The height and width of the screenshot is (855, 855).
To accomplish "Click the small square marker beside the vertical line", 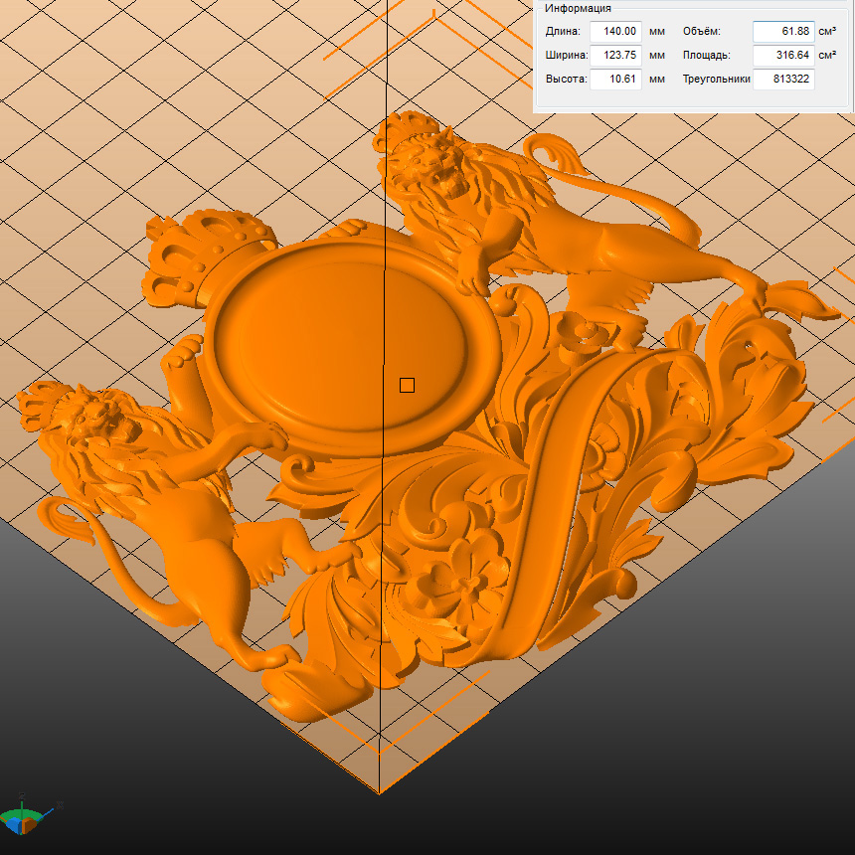I will click(x=407, y=385).
